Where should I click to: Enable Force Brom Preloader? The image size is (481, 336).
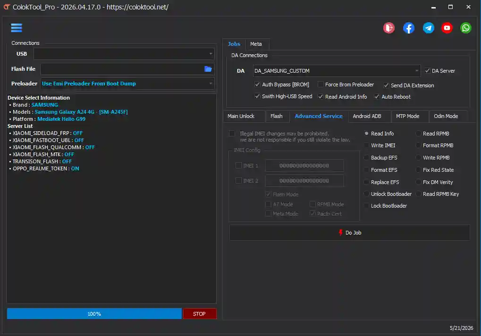coord(321,84)
